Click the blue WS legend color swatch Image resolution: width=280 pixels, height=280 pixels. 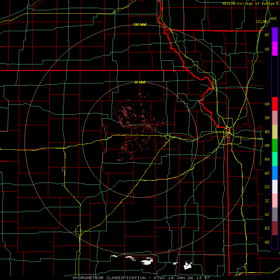pyautogui.click(x=275, y=173)
